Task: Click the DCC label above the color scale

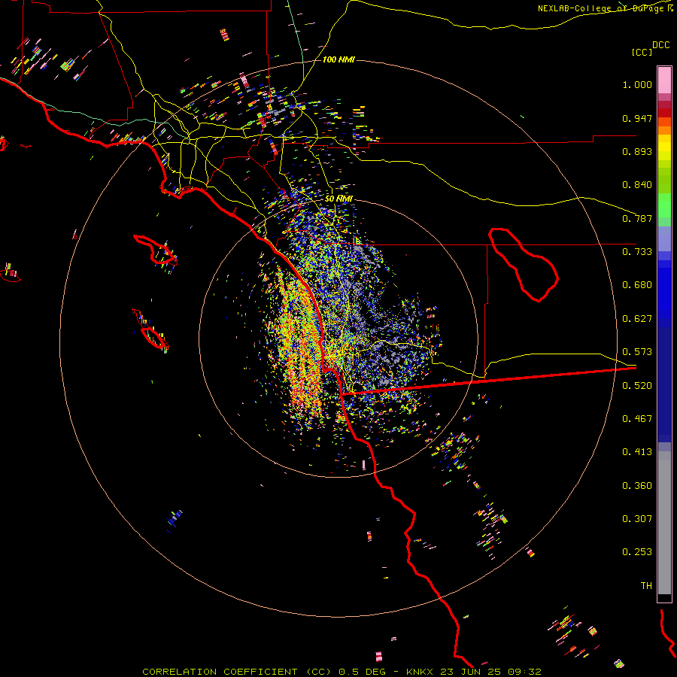Action: point(660,45)
